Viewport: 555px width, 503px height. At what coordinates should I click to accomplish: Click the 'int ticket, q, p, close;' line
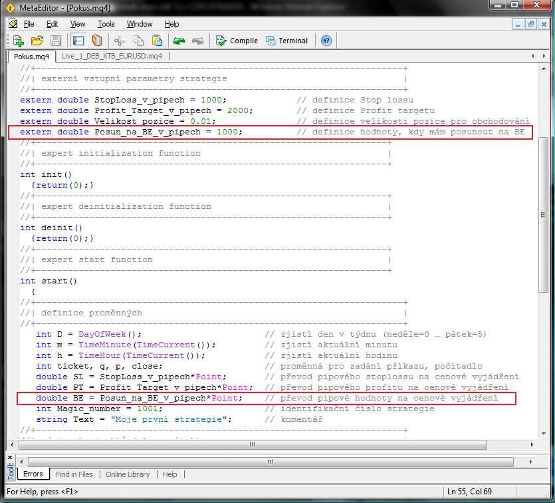pos(99,366)
